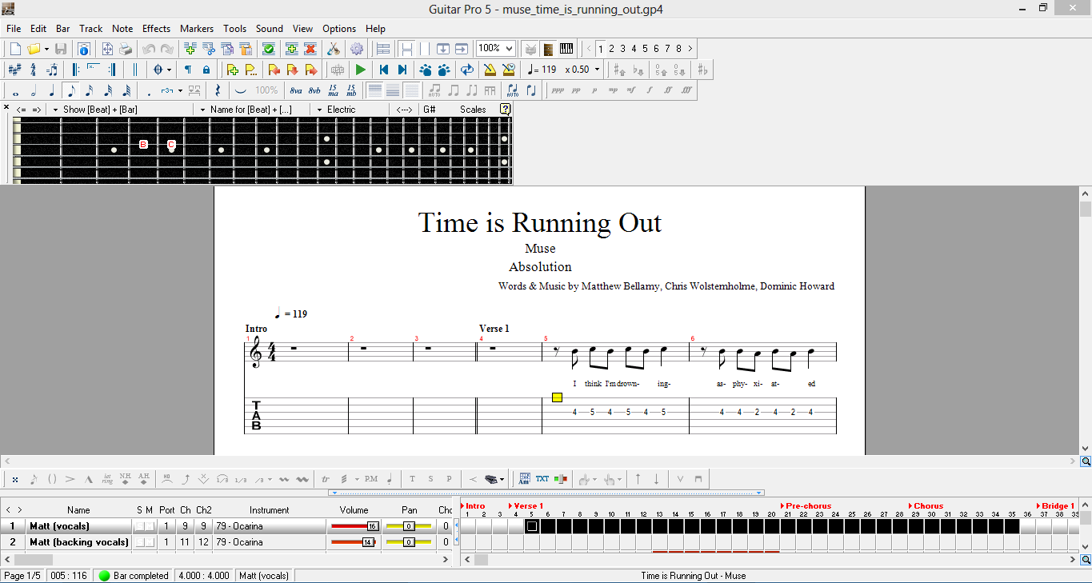Delete bar with the red X icon
Screen dimensions: 1092x583
click(310, 49)
